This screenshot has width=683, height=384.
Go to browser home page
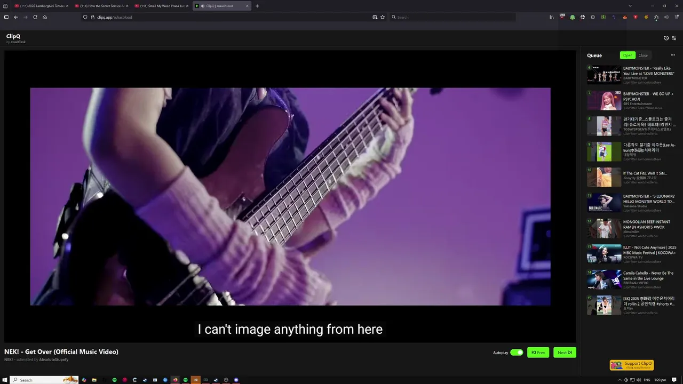click(45, 17)
